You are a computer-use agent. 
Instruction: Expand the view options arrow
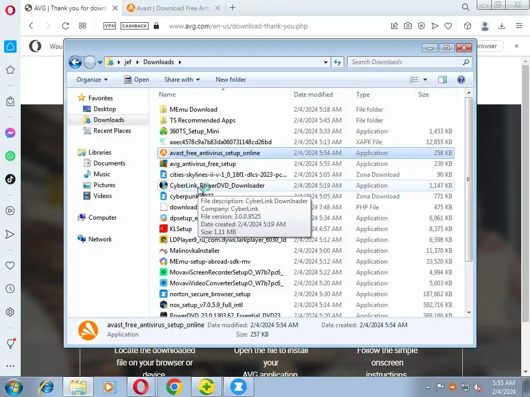coord(425,80)
